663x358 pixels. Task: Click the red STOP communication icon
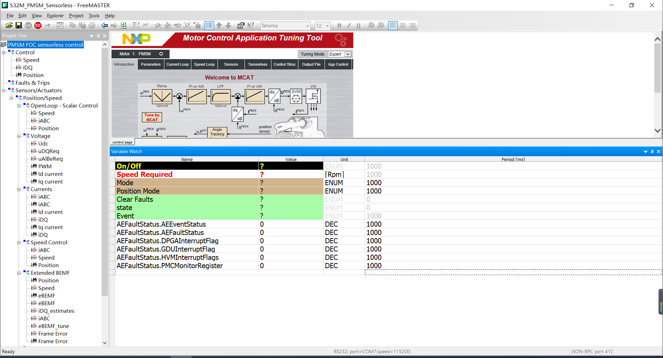click(38, 26)
